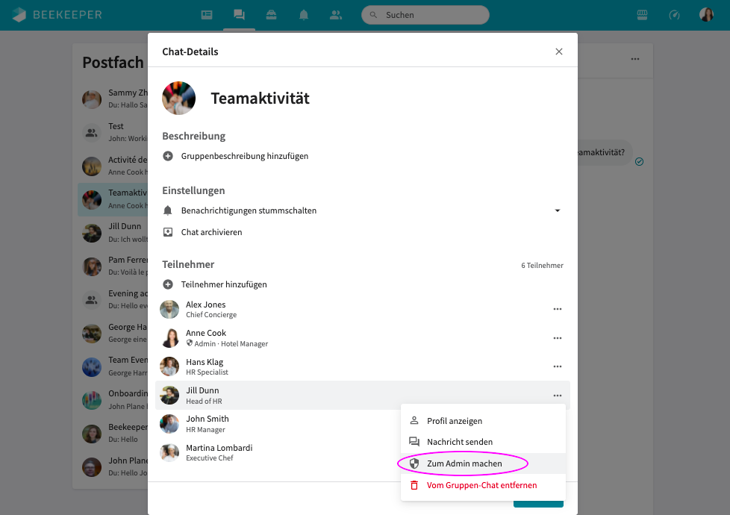Click the archive icon next to Chat archivieren
730x515 pixels.
168,232
